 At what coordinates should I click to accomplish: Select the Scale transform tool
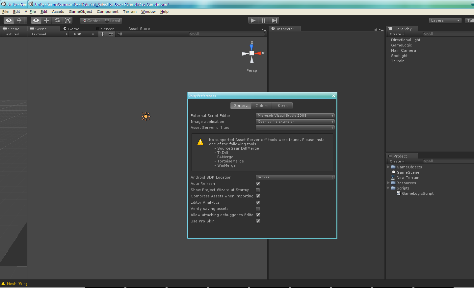click(67, 20)
